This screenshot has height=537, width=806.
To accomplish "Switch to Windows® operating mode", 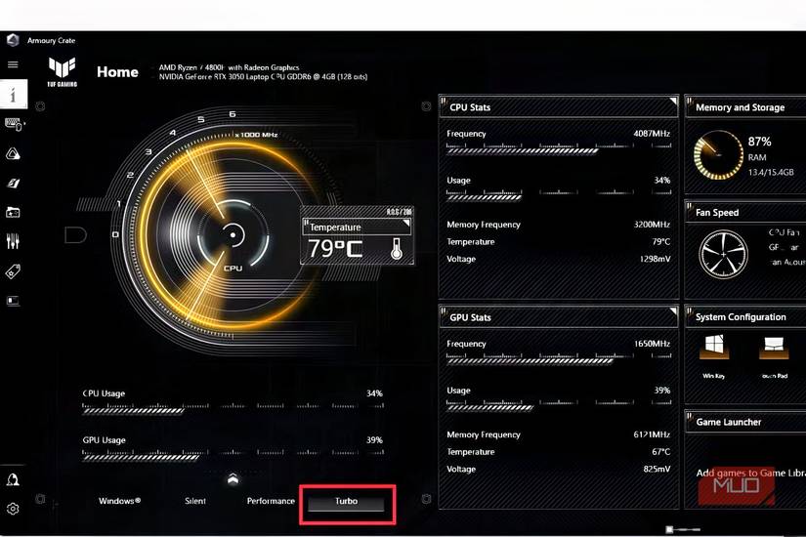I will coord(119,501).
